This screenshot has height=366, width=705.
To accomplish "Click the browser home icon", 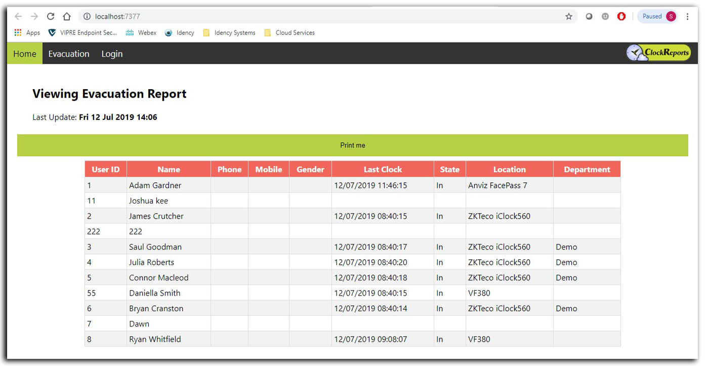I will [x=67, y=16].
